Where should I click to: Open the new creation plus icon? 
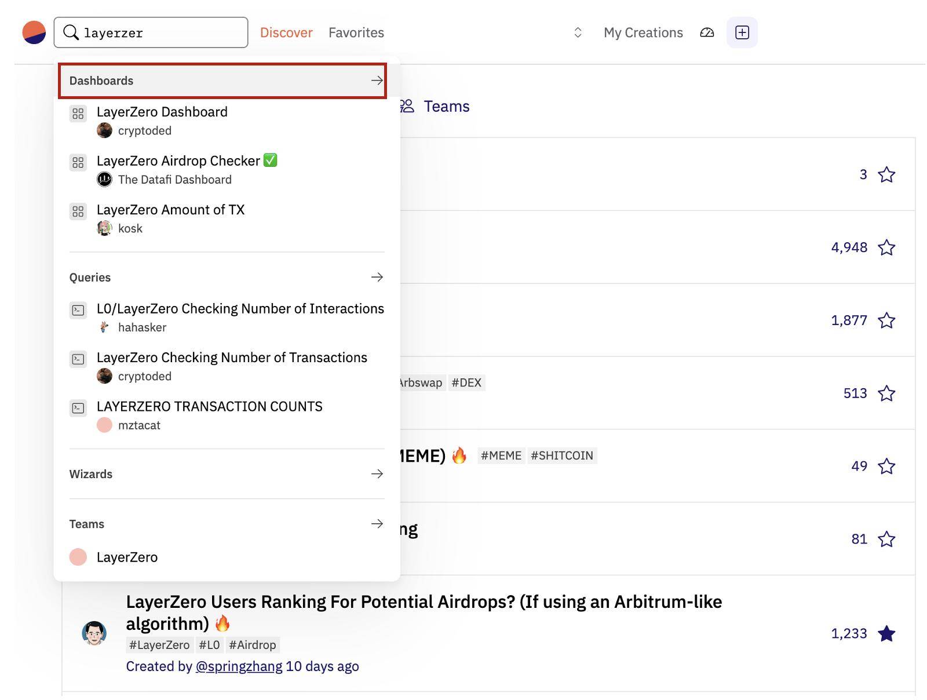coord(742,32)
